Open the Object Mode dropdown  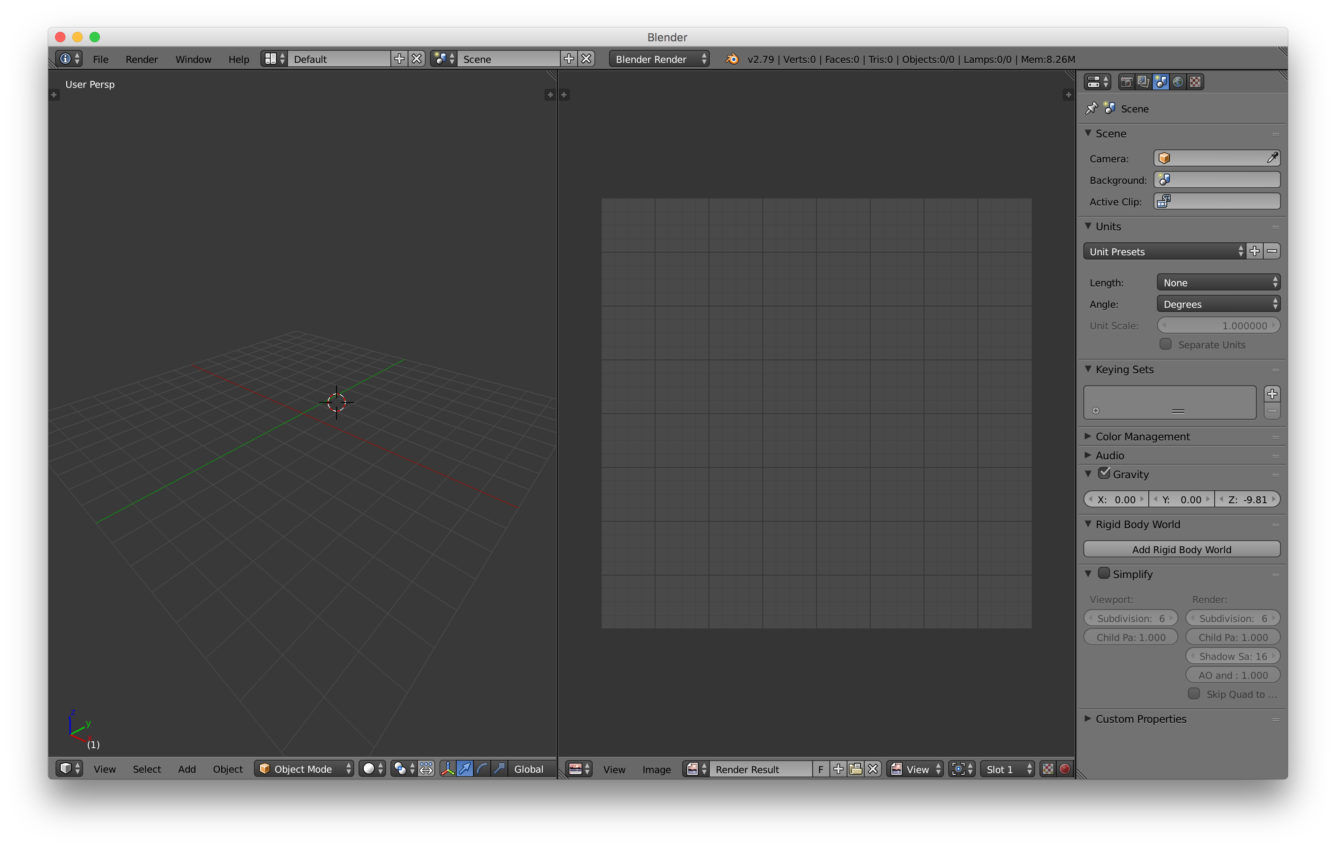click(304, 769)
